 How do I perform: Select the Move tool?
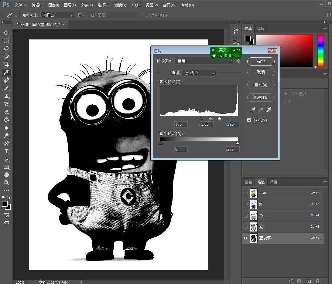click(6, 33)
